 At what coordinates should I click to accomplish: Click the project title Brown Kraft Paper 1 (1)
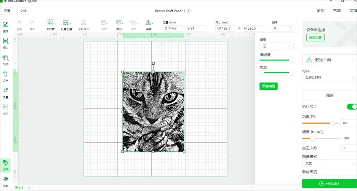coord(173,11)
